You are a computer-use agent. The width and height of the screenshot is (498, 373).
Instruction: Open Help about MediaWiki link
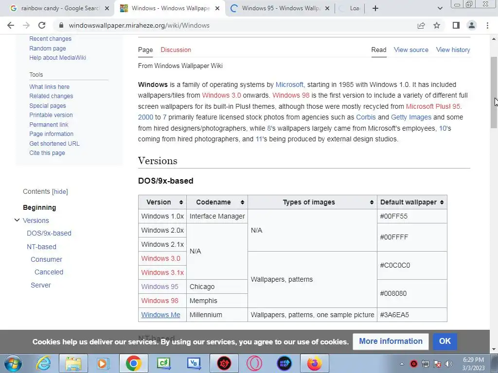57,58
